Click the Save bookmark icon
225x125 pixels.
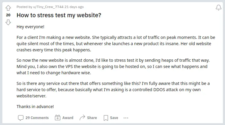coord(106,118)
